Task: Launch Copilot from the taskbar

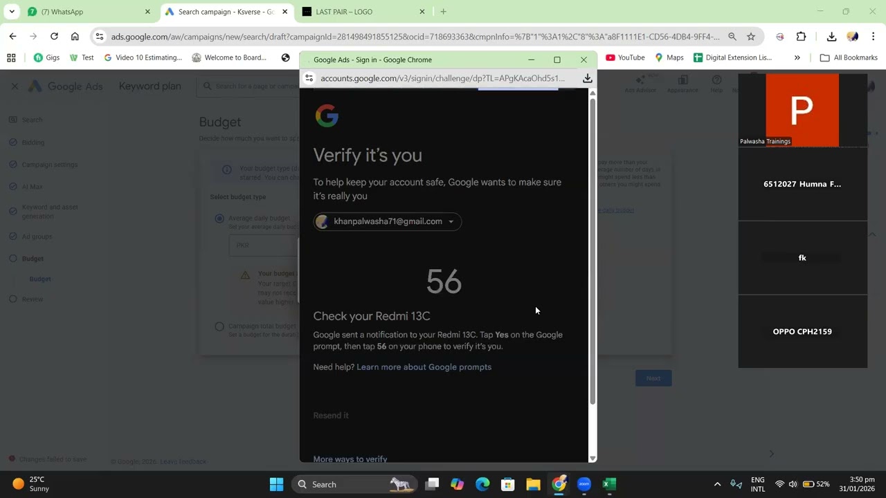Action: coord(457,484)
